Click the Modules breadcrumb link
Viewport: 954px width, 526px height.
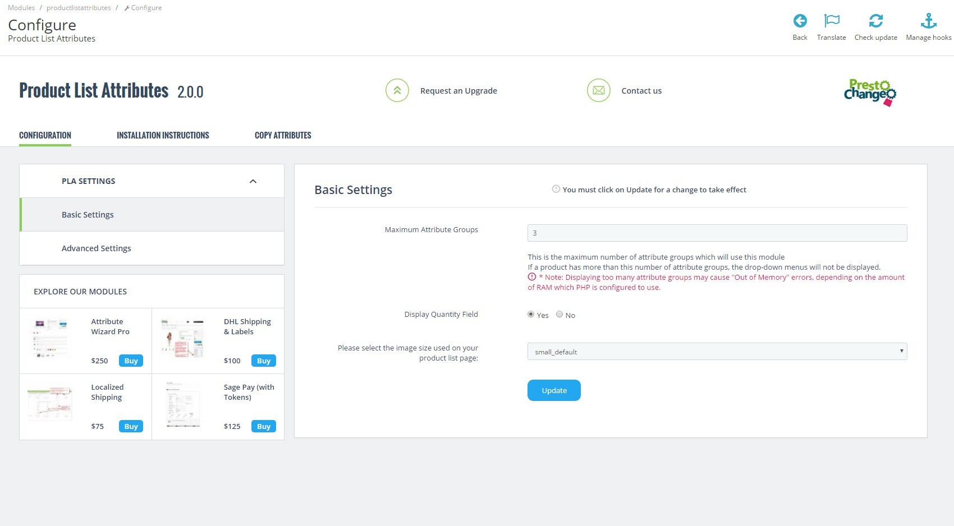pyautogui.click(x=21, y=8)
